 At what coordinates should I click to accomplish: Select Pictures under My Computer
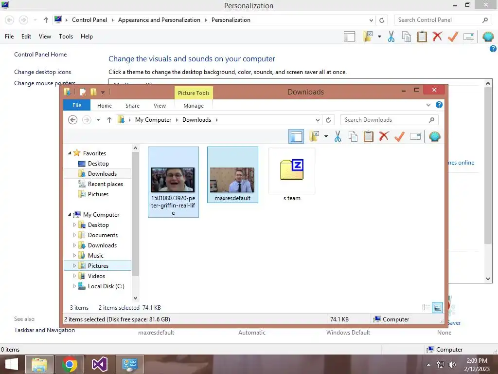click(97, 266)
